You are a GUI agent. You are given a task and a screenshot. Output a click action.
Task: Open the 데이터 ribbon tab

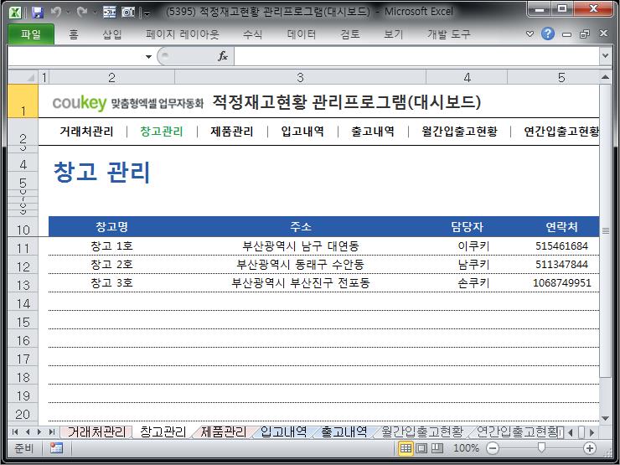click(x=302, y=35)
